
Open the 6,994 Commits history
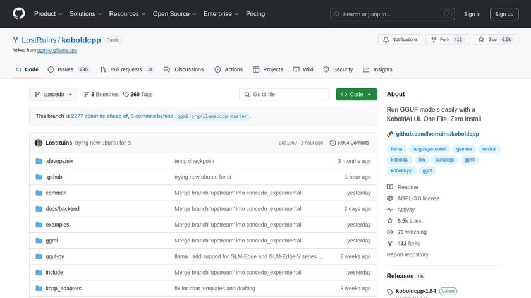coord(349,143)
